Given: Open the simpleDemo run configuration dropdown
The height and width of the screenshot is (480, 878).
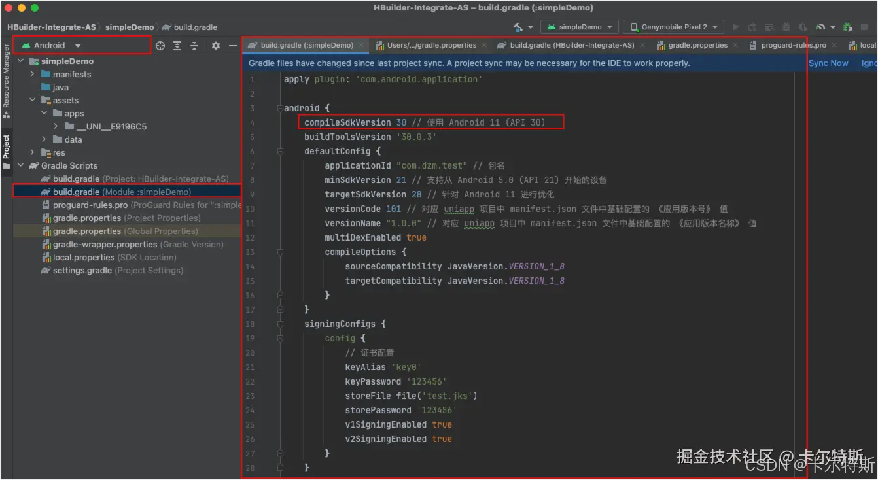Looking at the screenshot, I should (580, 27).
